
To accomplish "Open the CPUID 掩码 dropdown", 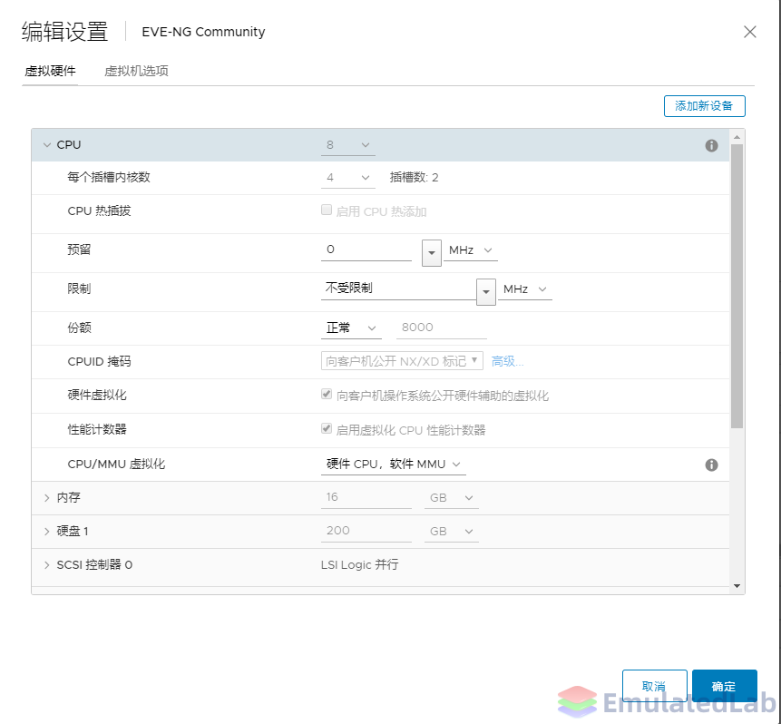I will (x=402, y=361).
